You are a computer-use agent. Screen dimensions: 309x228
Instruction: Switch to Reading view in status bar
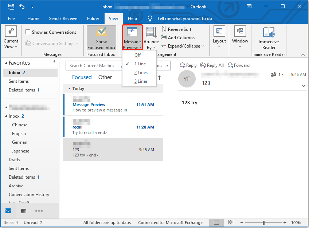pyautogui.click(x=231, y=222)
